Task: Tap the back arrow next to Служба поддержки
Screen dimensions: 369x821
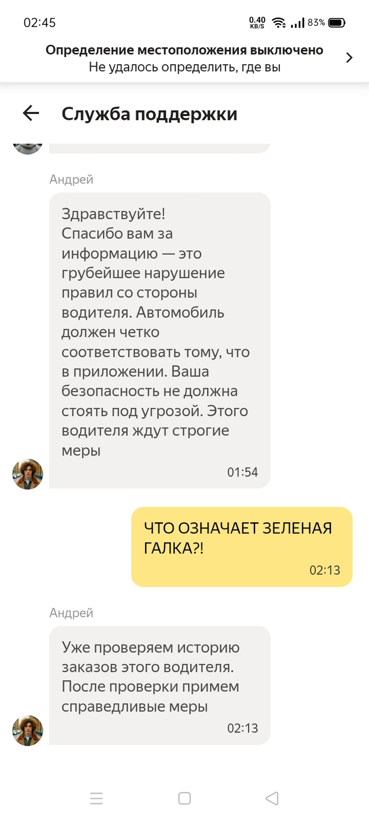Action: click(x=31, y=113)
